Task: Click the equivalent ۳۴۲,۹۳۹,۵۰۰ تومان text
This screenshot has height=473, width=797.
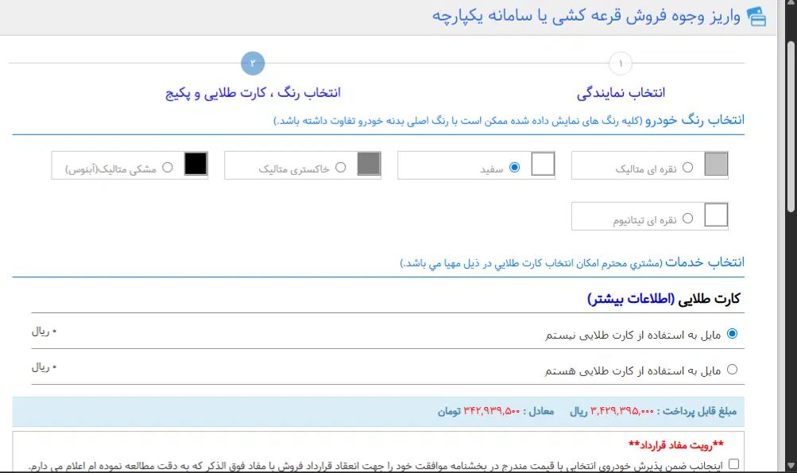Action: 479,412
